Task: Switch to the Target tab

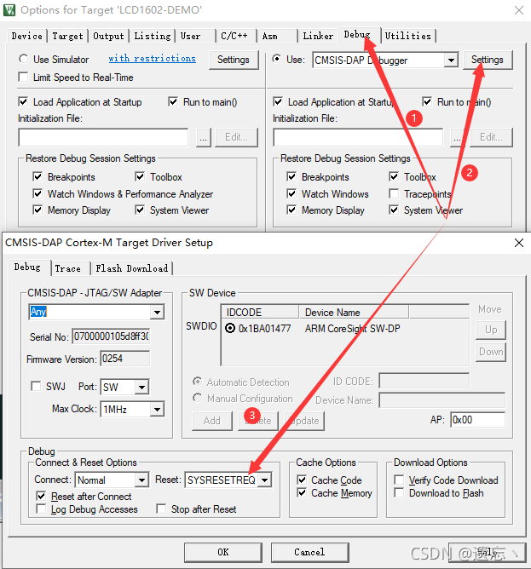Action: [67, 36]
